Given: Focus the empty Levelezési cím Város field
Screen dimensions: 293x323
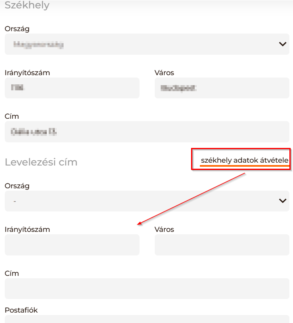Looking at the screenshot, I should click(x=222, y=245).
